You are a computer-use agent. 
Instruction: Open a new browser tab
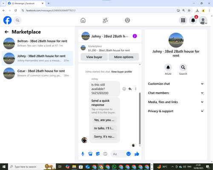click(x=49, y=3)
